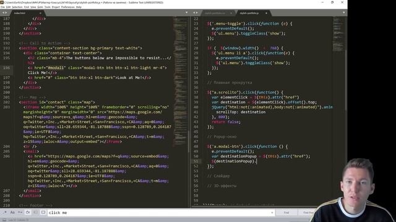Open the Project menu
This screenshot has height=222, width=396.
pos(56,7)
